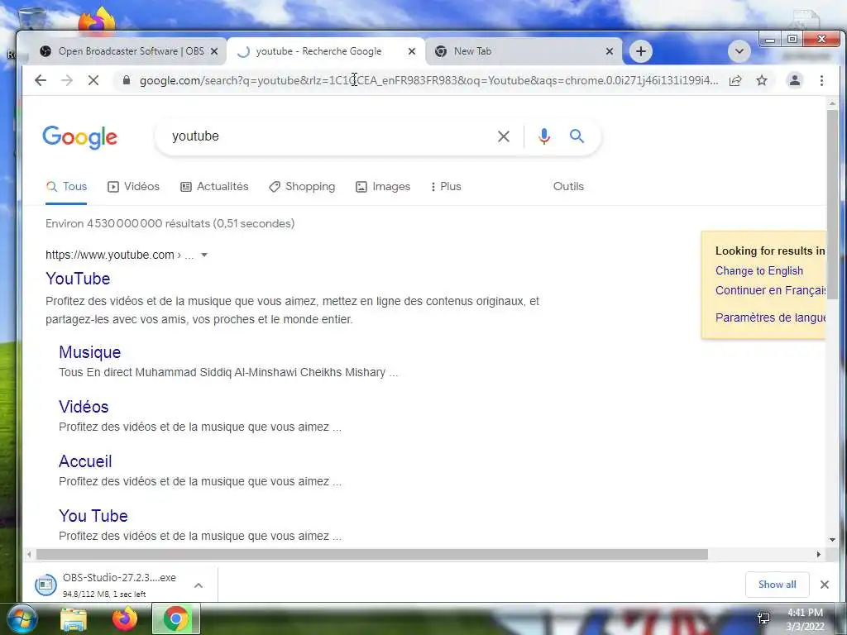This screenshot has height=635, width=847.
Task: Open the Outils search tools
Action: (x=568, y=186)
